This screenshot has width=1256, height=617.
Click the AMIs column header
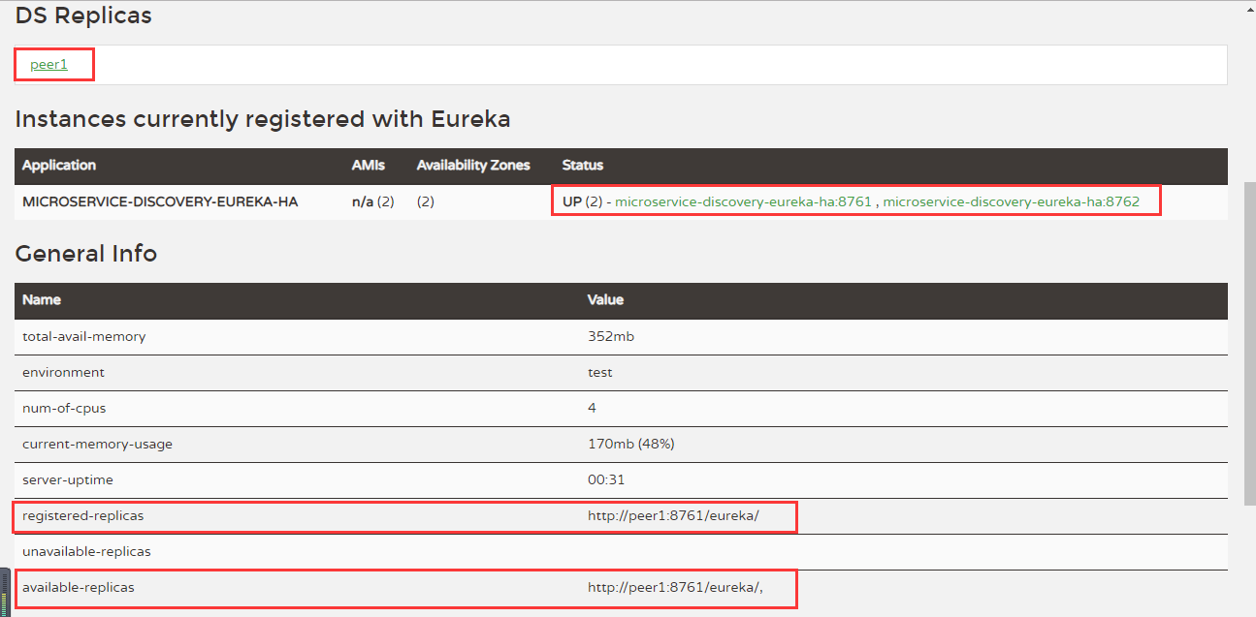click(x=369, y=166)
